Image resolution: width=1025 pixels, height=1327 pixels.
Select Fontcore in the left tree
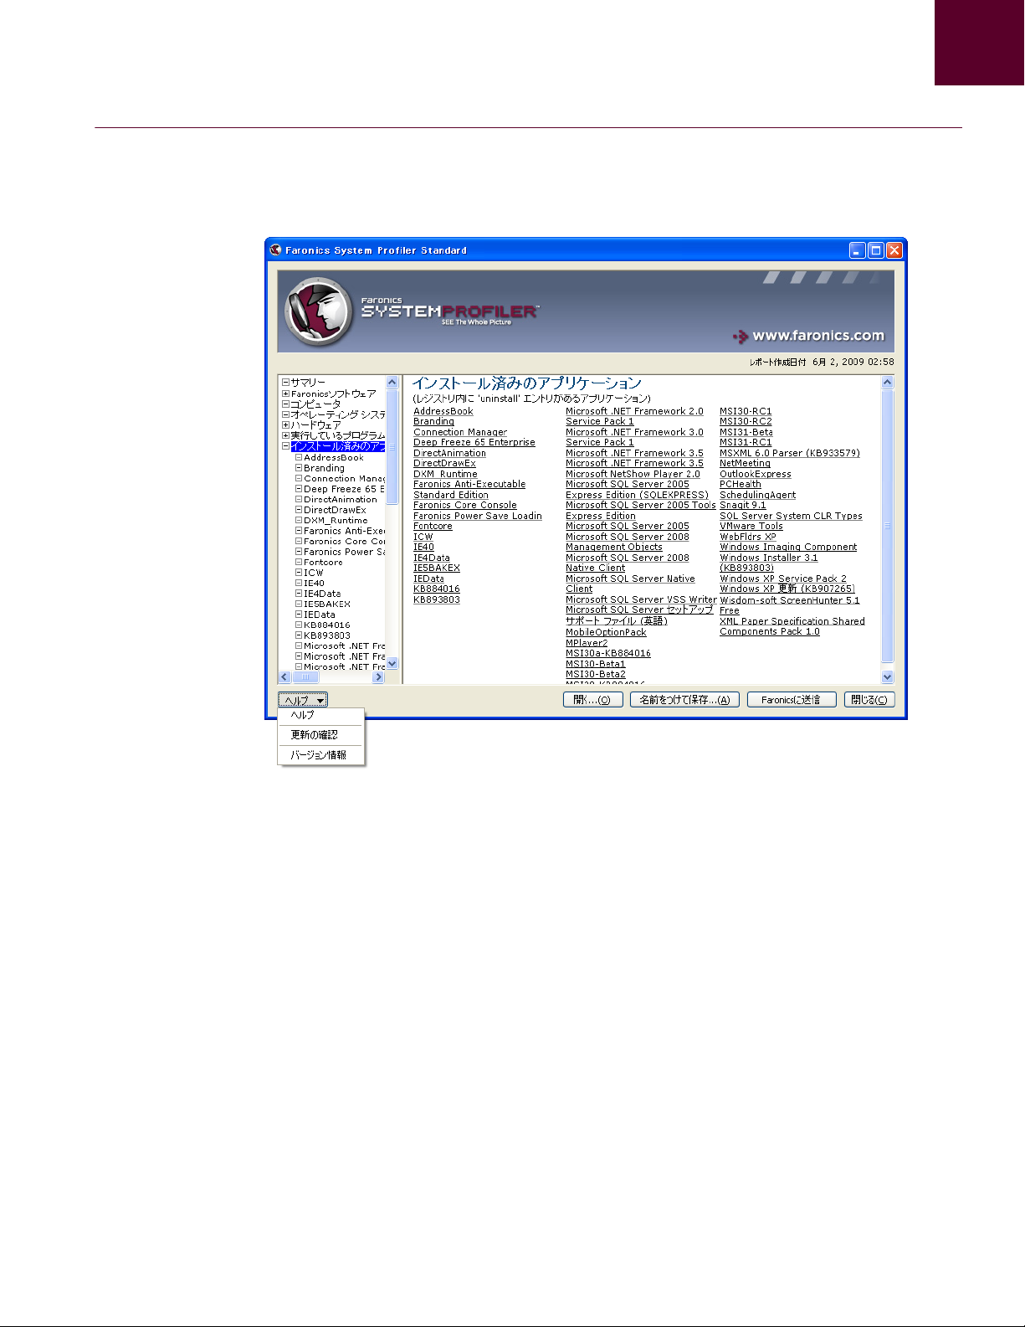[323, 563]
